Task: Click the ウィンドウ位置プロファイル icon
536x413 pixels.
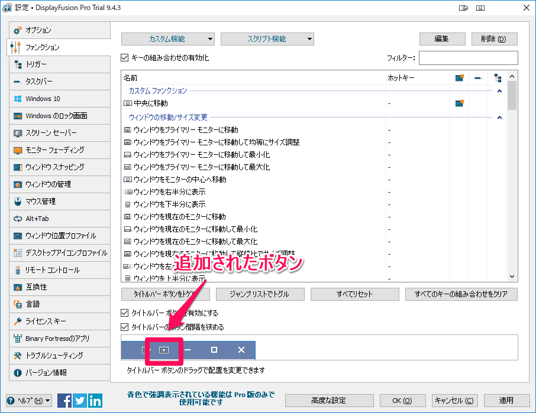Action: coord(18,236)
